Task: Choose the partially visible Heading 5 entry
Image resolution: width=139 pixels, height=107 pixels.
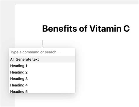Action: 42,91
